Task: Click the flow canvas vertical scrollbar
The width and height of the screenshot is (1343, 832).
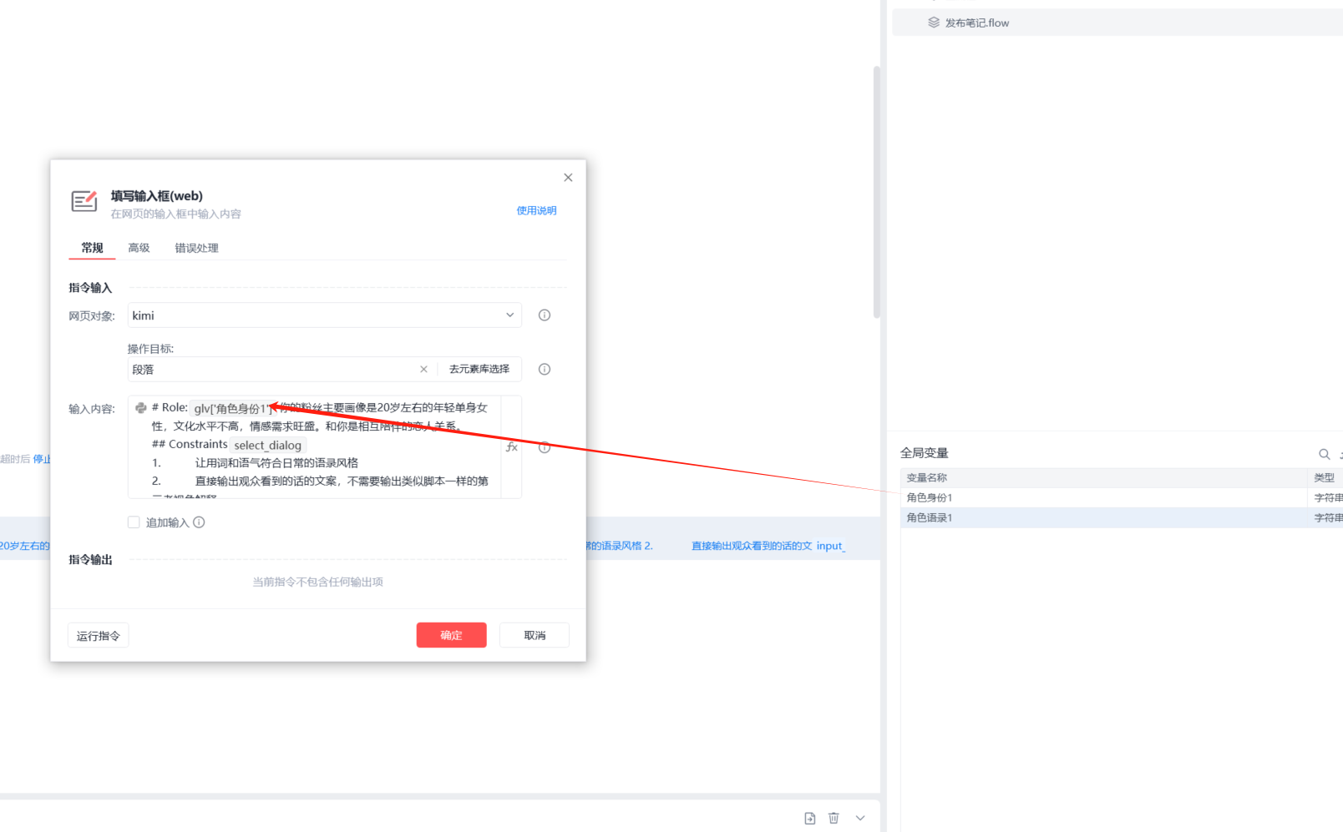Action: [x=876, y=192]
